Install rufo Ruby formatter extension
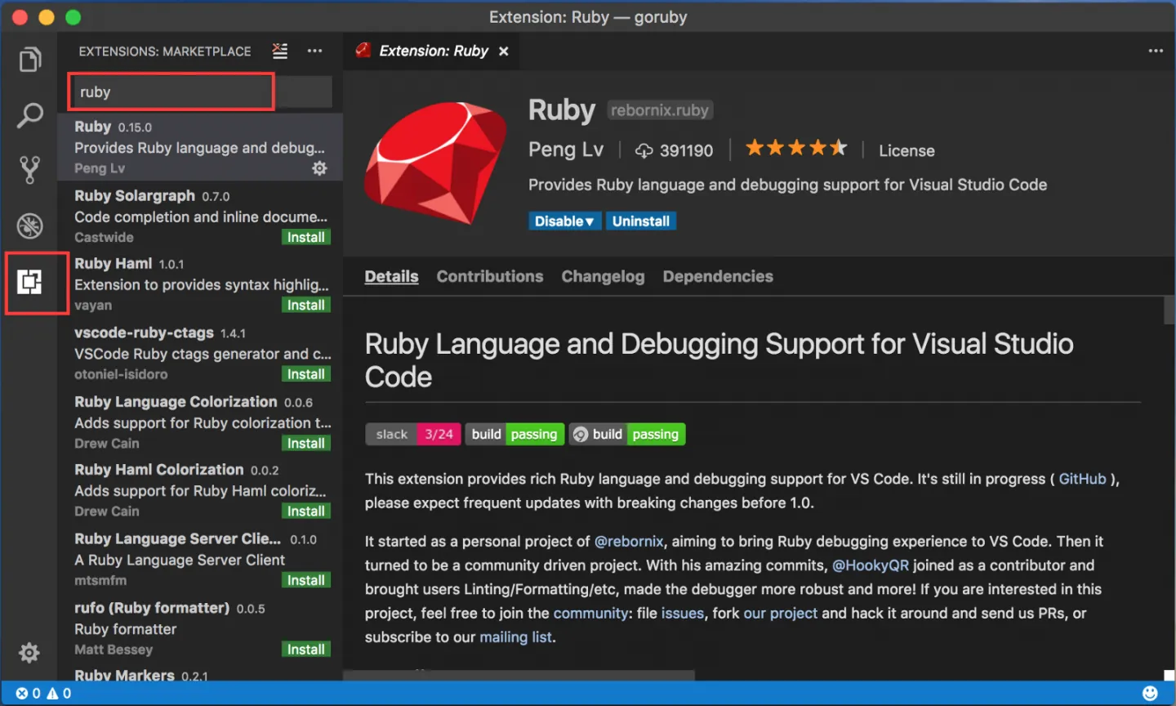 [x=306, y=649]
